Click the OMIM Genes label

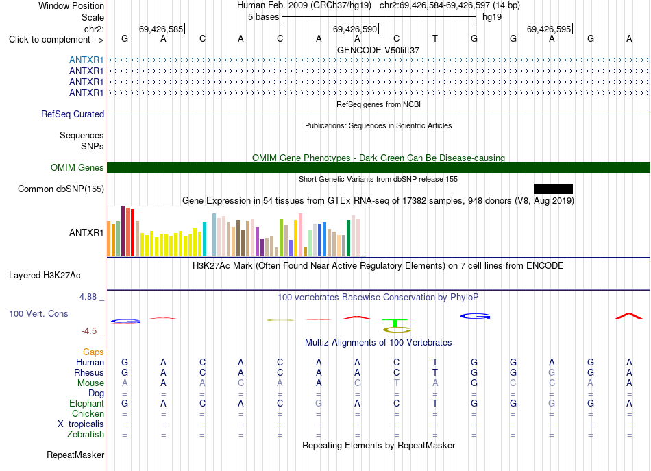(x=77, y=167)
